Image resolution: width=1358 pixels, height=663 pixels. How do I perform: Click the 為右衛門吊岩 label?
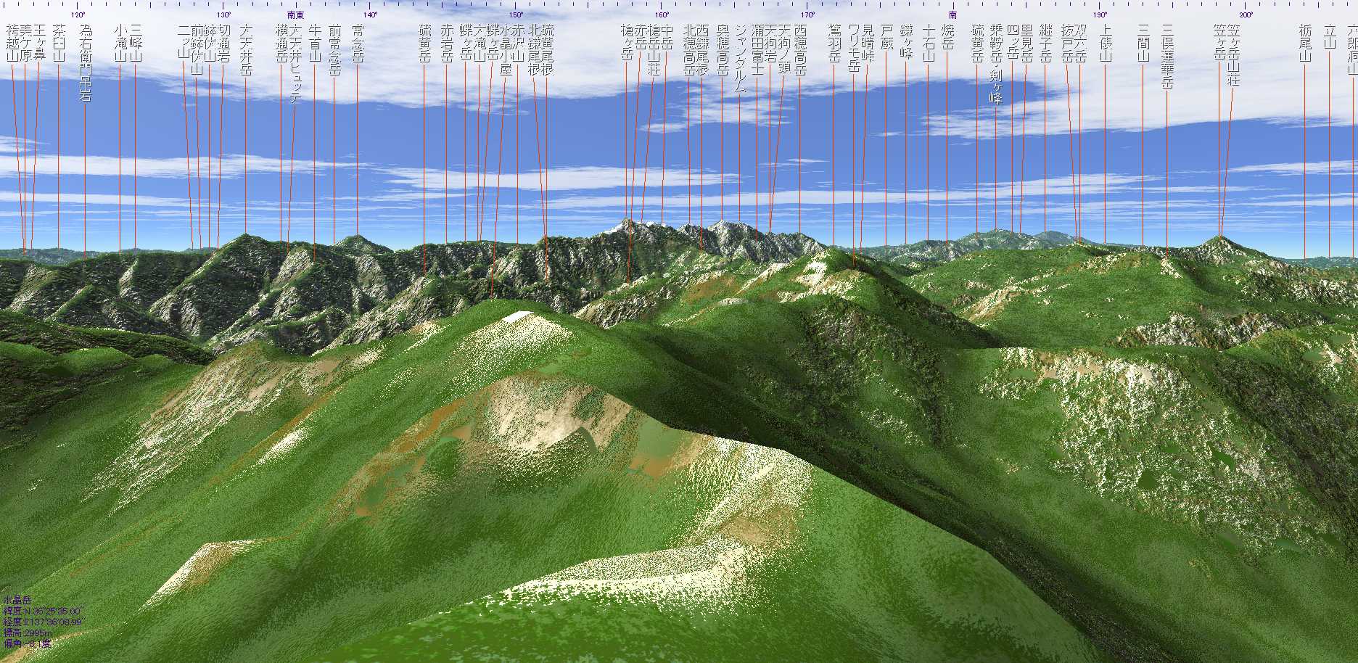click(x=85, y=62)
